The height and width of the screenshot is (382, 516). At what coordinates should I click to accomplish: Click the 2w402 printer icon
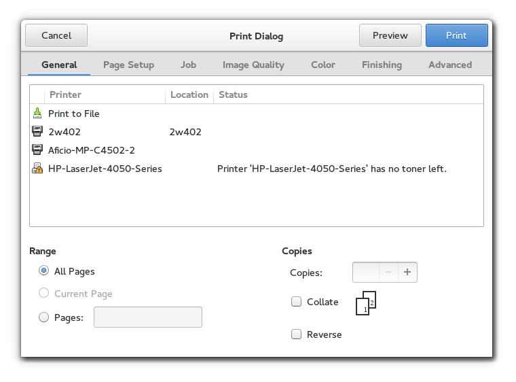pos(37,132)
